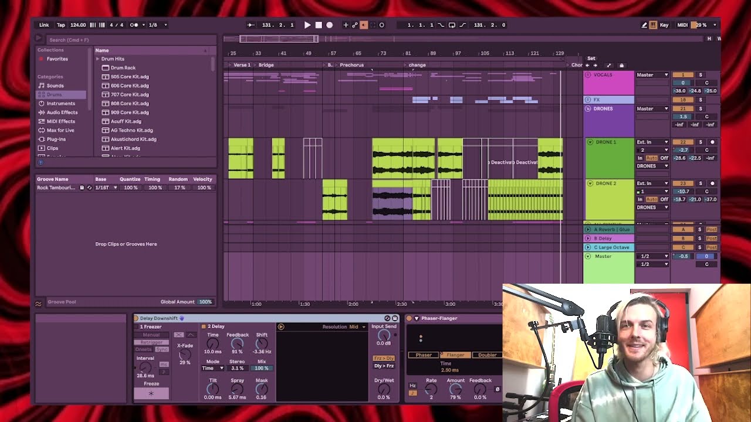751x422 pixels.
Task: Enable Draw Mode pencil icon
Action: coord(644,25)
